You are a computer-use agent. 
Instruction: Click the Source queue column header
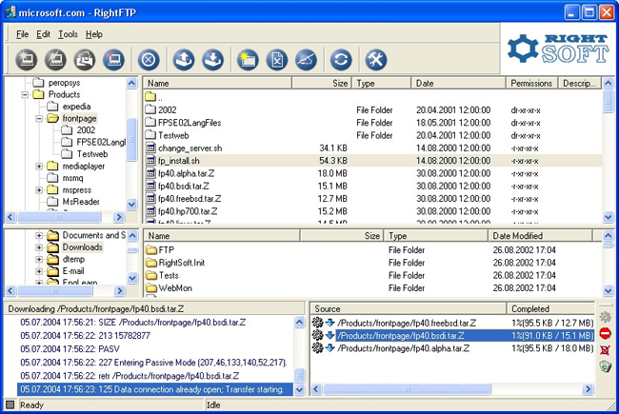click(409, 308)
